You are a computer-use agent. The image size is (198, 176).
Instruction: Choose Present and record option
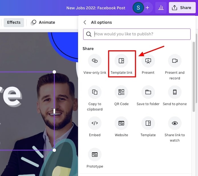[175, 67]
